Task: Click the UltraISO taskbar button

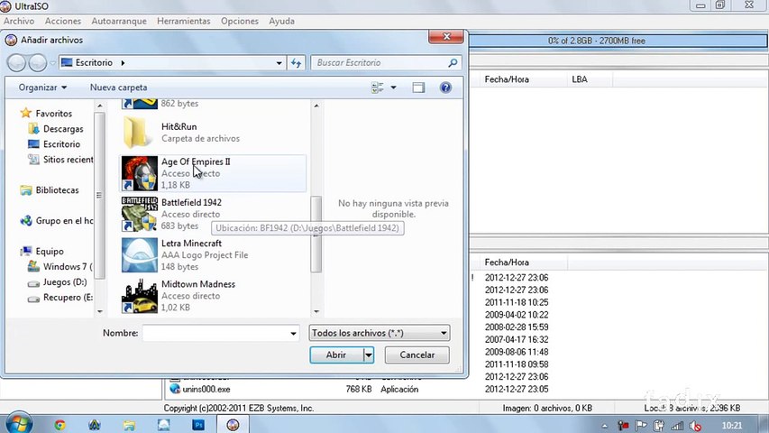Action: click(233, 425)
